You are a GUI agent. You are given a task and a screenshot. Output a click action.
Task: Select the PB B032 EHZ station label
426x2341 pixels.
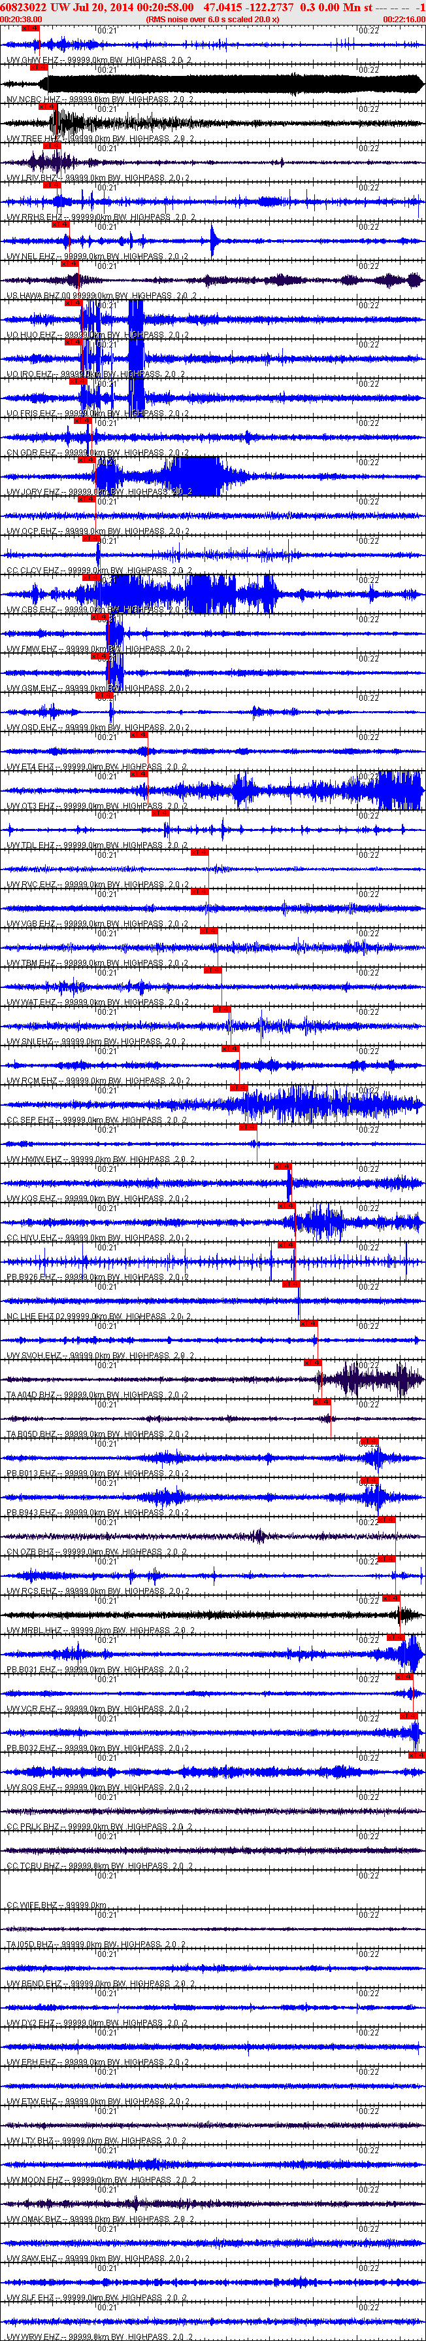(98, 1748)
